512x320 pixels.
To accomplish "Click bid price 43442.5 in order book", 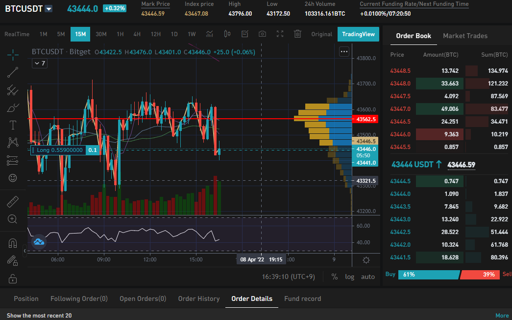I will point(400,232).
